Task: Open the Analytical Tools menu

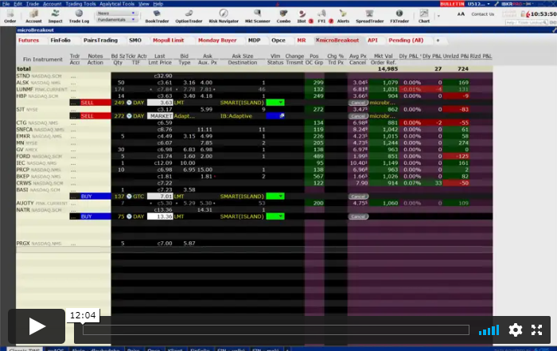Action: 117,4
